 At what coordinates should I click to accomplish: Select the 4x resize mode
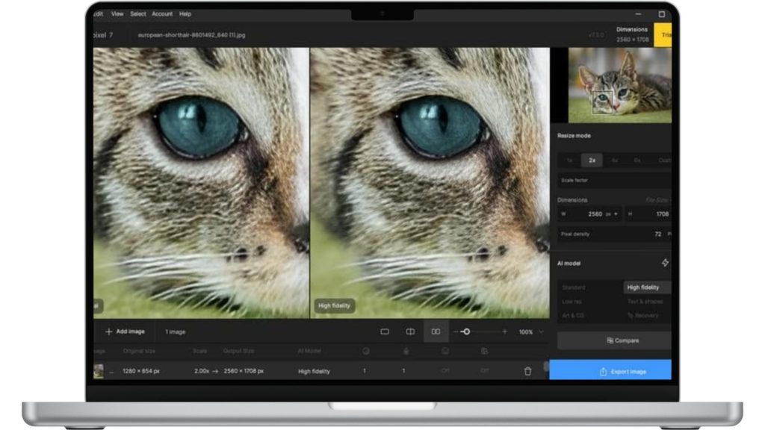pyautogui.click(x=614, y=160)
